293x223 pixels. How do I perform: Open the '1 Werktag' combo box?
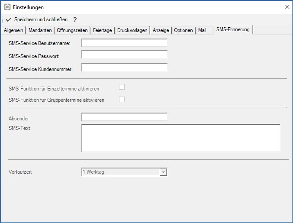pos(120,172)
